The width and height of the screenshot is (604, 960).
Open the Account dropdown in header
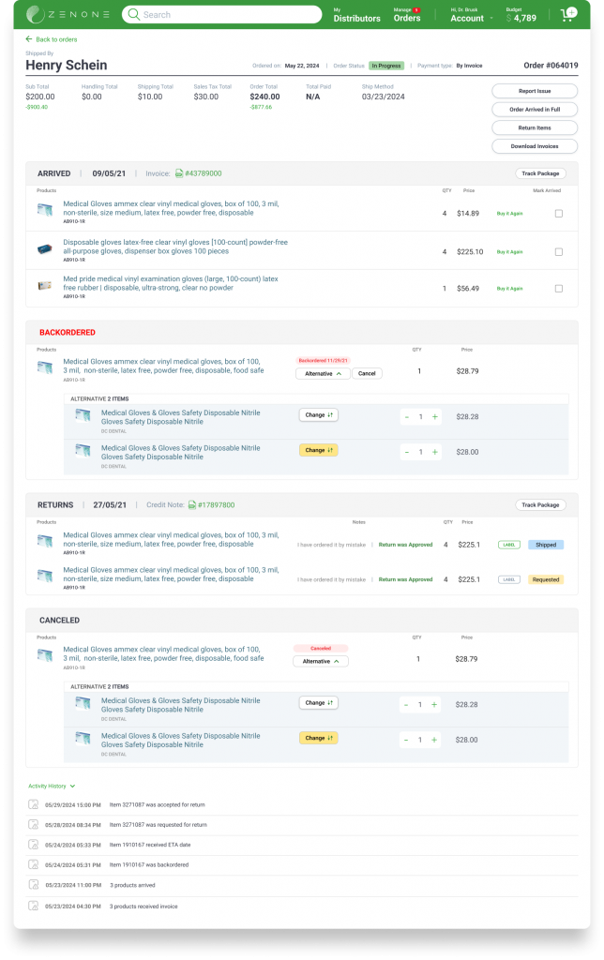471,18
